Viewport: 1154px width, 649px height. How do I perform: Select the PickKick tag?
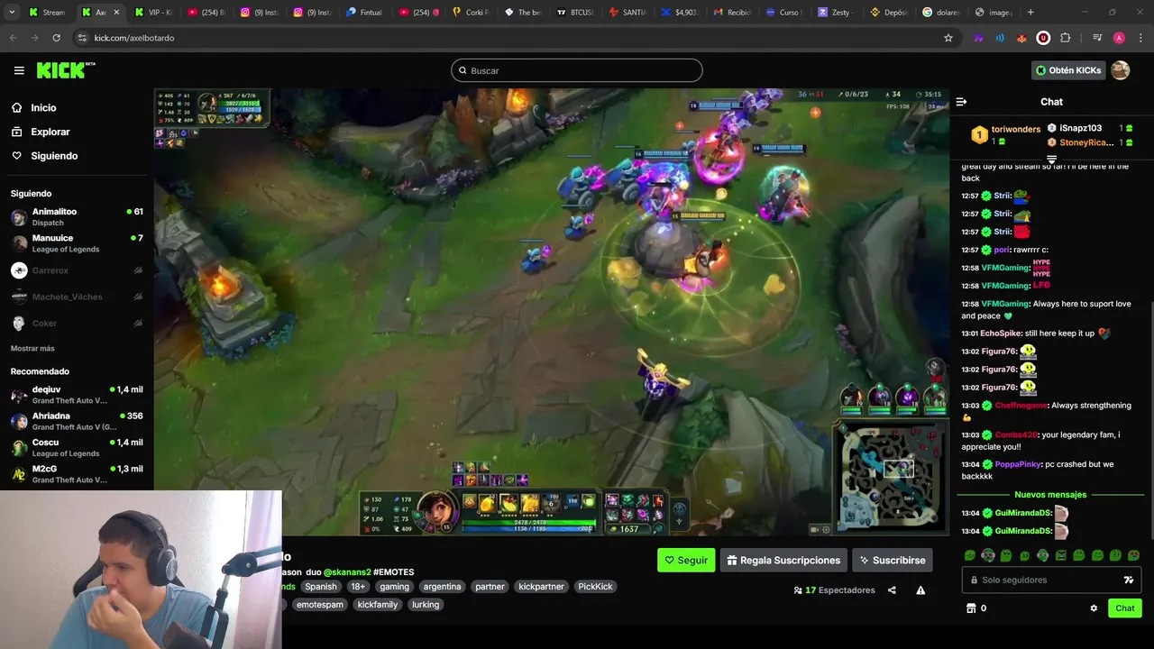pyautogui.click(x=595, y=587)
